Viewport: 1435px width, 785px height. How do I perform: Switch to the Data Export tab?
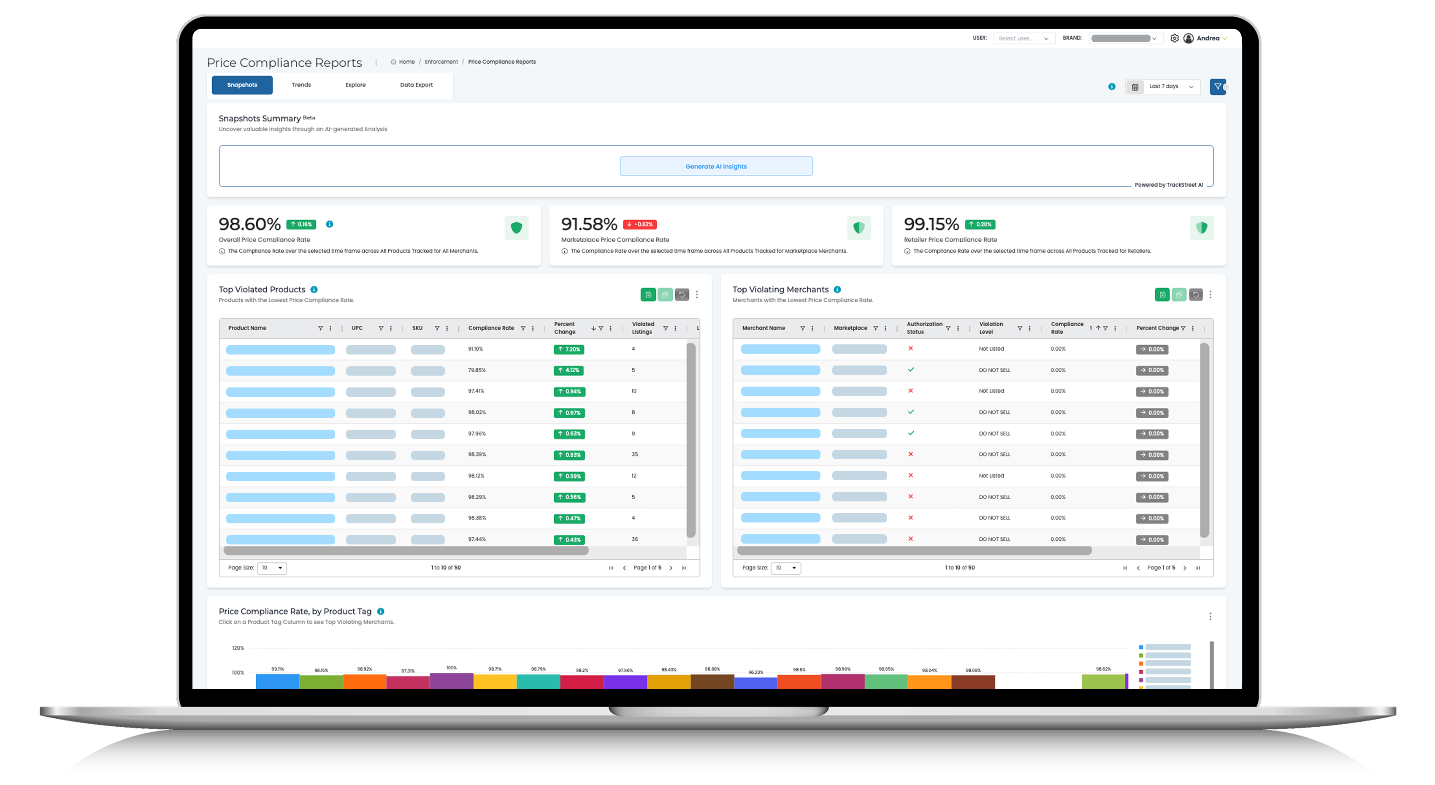[x=416, y=85]
